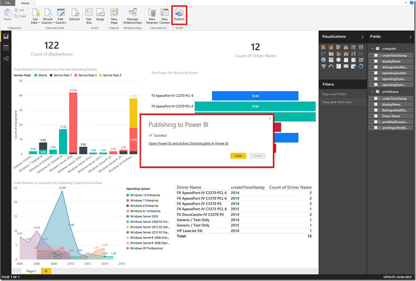The image size is (416, 281).
Task: Dismiss the Publishing dialog with the X
Action: [270, 118]
